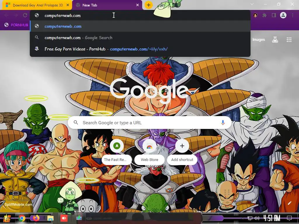Start voice search with the microphone
Image resolution: width=299 pixels, height=224 pixels.
(x=223, y=123)
